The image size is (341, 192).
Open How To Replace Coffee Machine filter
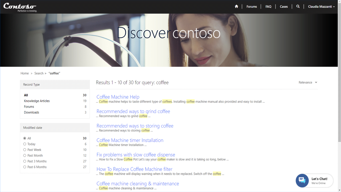click(x=134, y=169)
